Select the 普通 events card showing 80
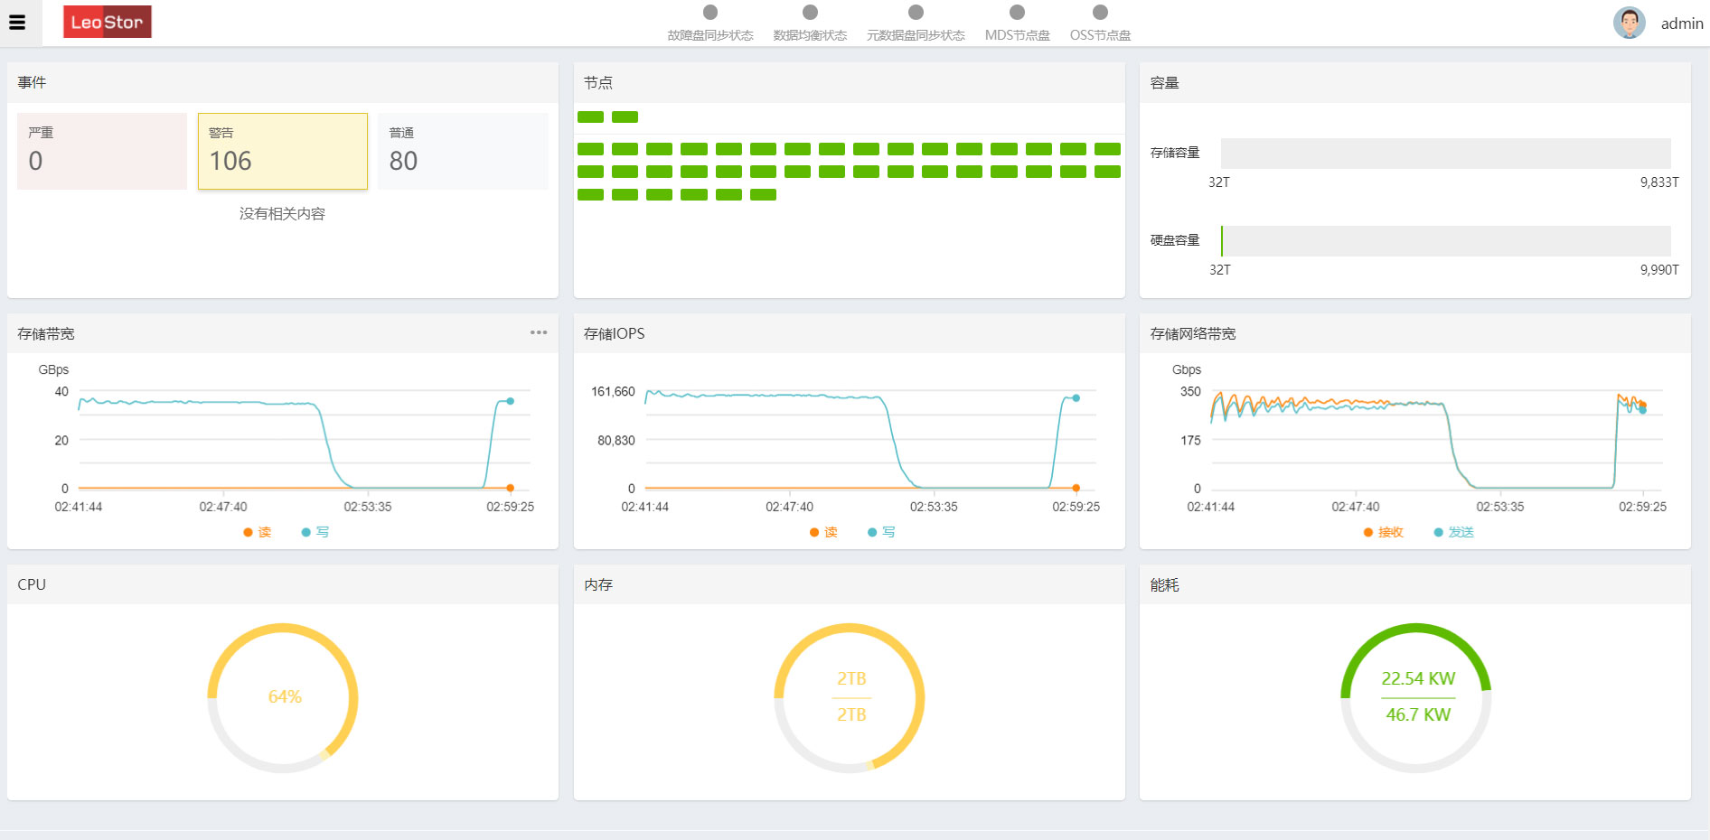The image size is (1710, 840). pyautogui.click(x=463, y=151)
